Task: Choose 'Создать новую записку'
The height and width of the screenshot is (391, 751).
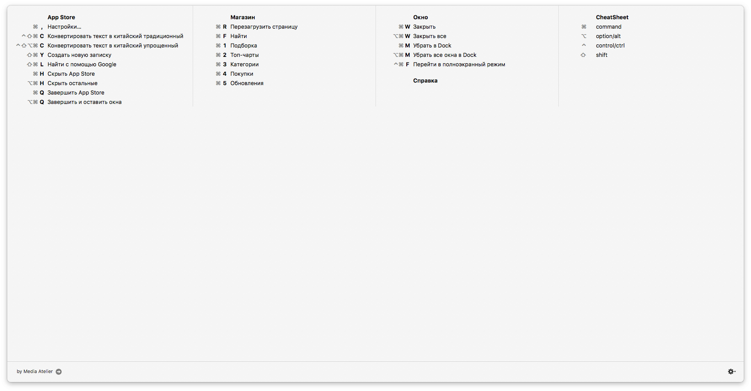Action: point(79,55)
